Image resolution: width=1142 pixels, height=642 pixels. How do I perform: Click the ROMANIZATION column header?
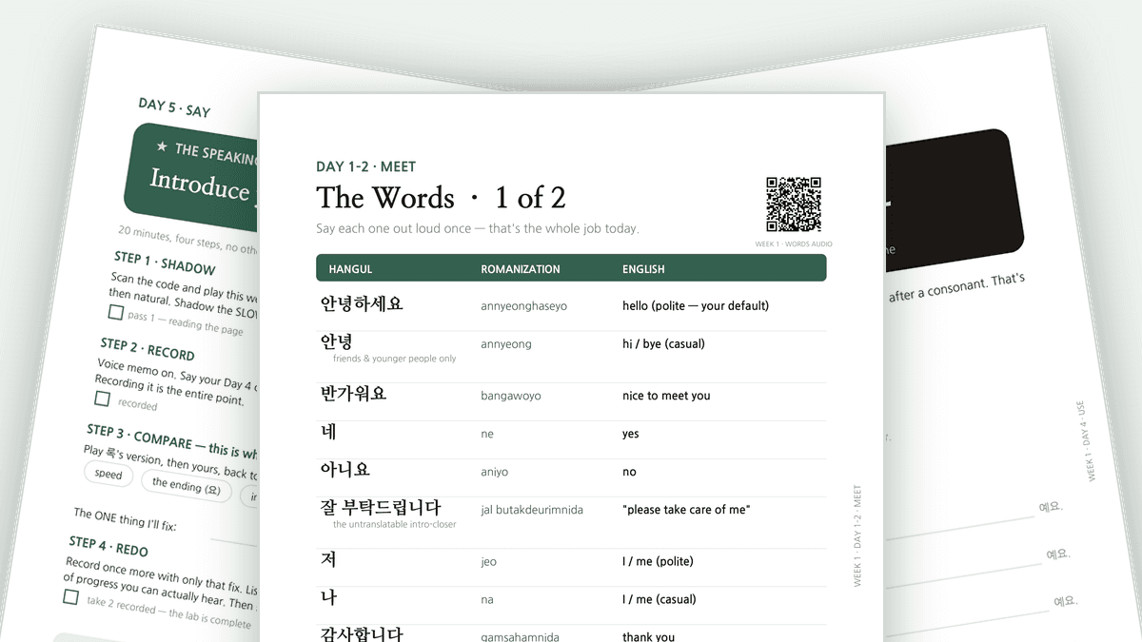pyautogui.click(x=521, y=269)
